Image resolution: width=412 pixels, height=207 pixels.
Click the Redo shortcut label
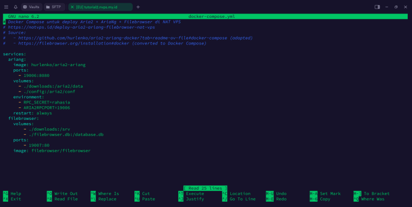point(281,199)
